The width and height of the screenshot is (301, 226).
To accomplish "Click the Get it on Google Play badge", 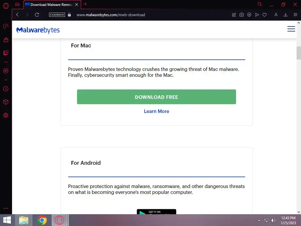I will click(x=156, y=212).
